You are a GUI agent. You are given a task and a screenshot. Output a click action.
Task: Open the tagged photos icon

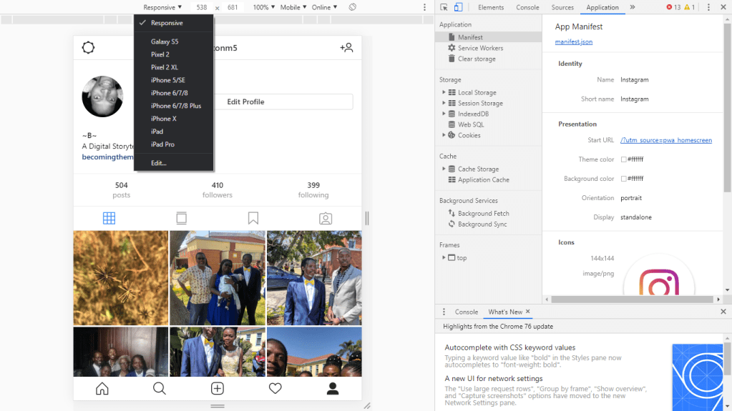(x=326, y=218)
